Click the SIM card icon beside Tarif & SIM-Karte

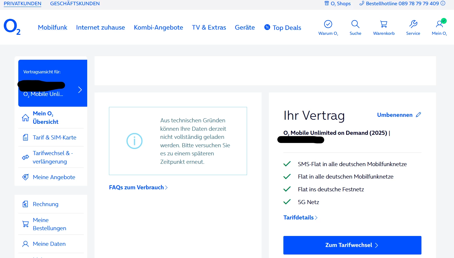(26, 137)
